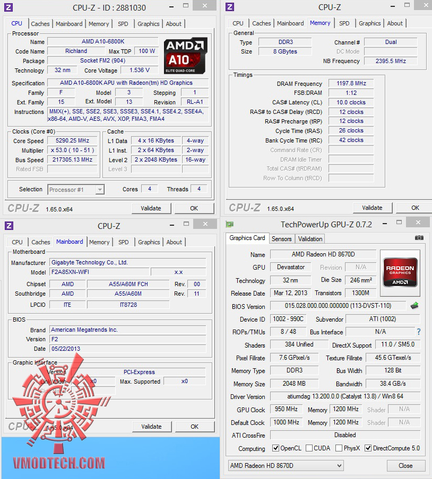432x479 pixels.
Task: Select SPD tab in Memory CPU-Z window
Action: pyautogui.click(x=344, y=23)
